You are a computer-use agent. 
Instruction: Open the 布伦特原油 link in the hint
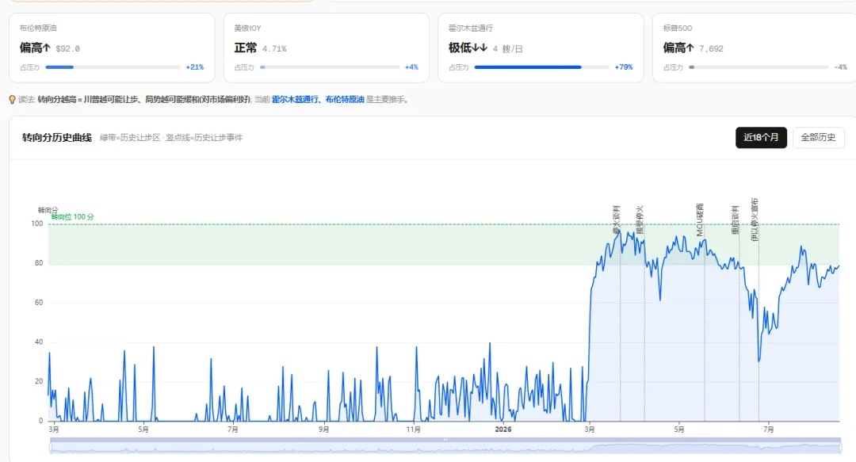click(345, 99)
